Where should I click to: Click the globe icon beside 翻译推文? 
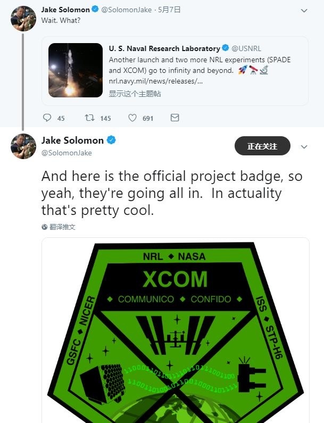(45, 227)
